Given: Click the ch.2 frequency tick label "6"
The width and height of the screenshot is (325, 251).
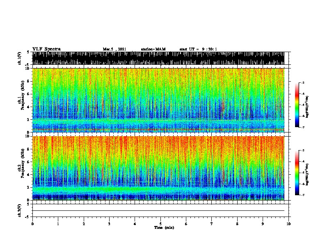Looking at the screenshot, I should click(29, 162).
